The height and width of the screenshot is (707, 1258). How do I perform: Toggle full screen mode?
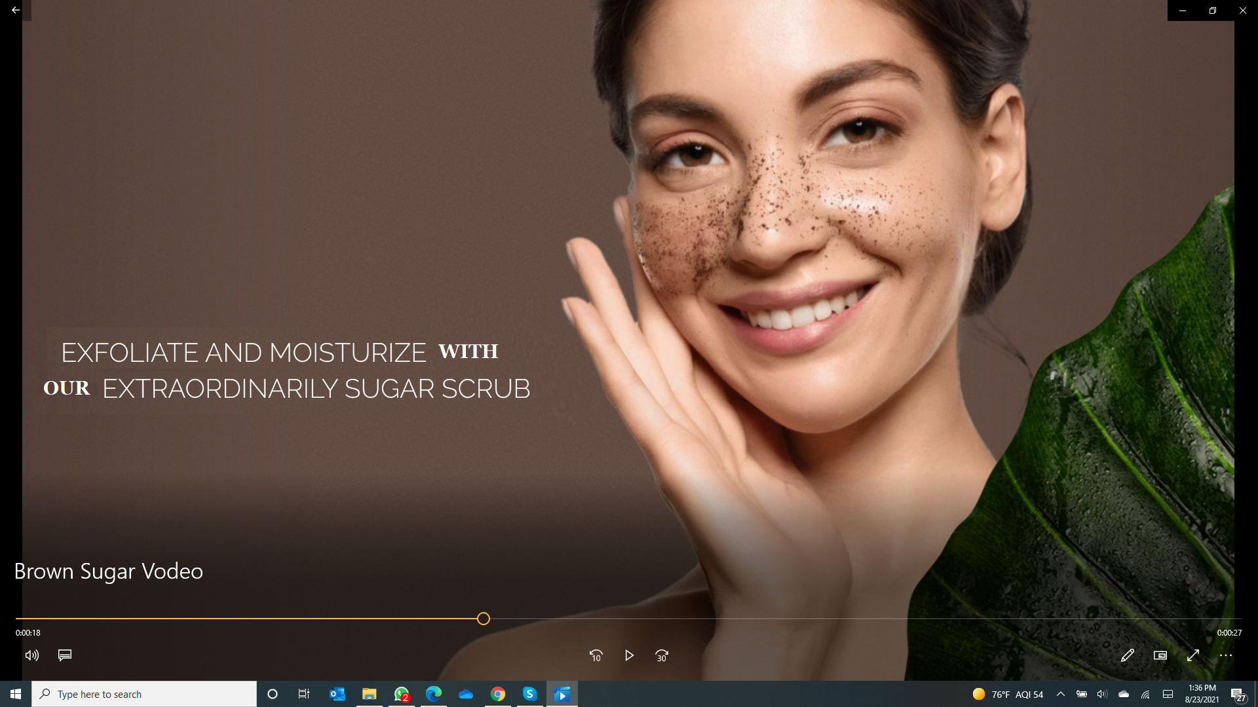click(x=1193, y=655)
